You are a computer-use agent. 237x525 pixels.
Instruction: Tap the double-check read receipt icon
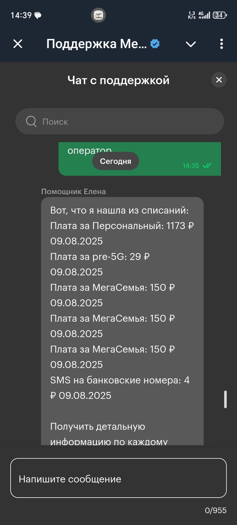tap(207, 166)
